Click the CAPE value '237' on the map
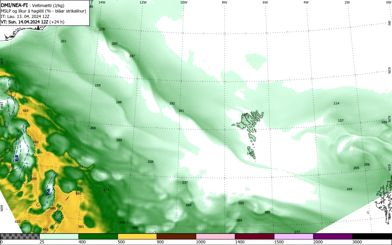This screenshot has width=392, height=245. (185, 182)
